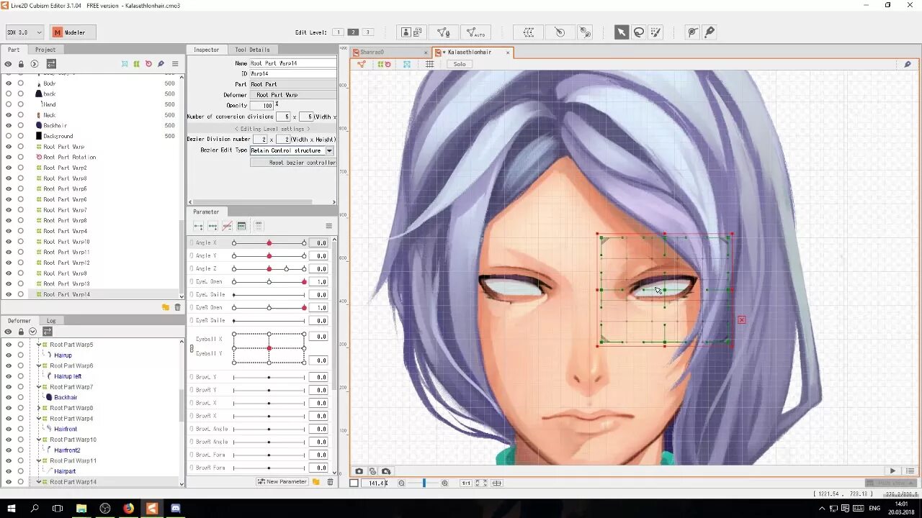The height and width of the screenshot is (518, 922).
Task: Click the Opacity input field
Action: coord(261,106)
